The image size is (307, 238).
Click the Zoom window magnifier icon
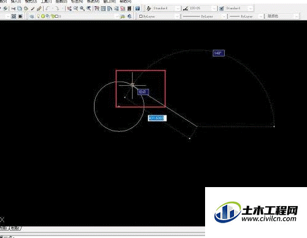82,9
